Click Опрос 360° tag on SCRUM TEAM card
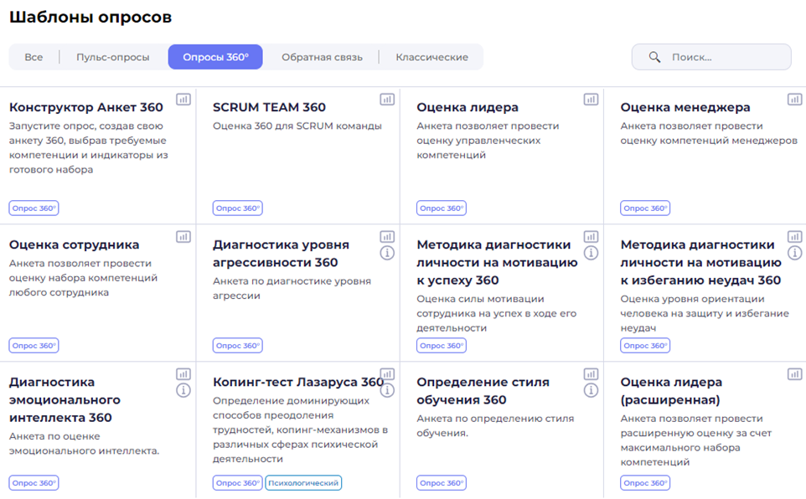806x499 pixels. click(237, 208)
